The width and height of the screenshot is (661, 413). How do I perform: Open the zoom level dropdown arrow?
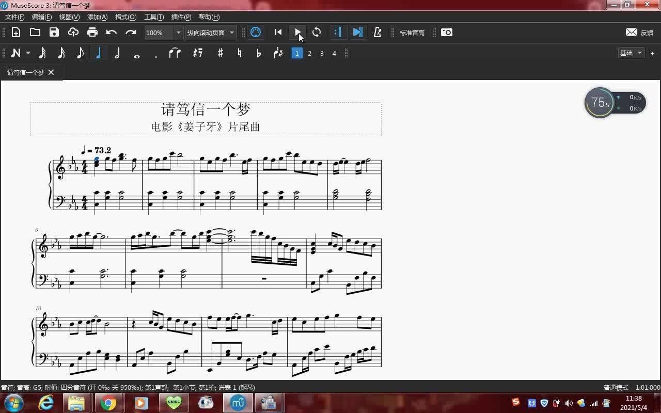click(x=179, y=33)
